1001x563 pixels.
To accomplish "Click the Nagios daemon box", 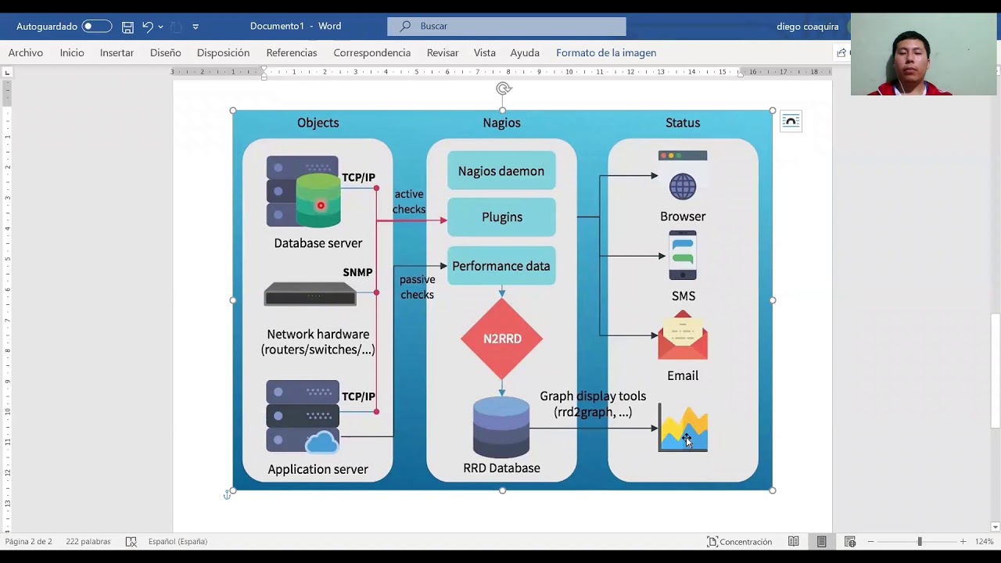I will pyautogui.click(x=501, y=170).
